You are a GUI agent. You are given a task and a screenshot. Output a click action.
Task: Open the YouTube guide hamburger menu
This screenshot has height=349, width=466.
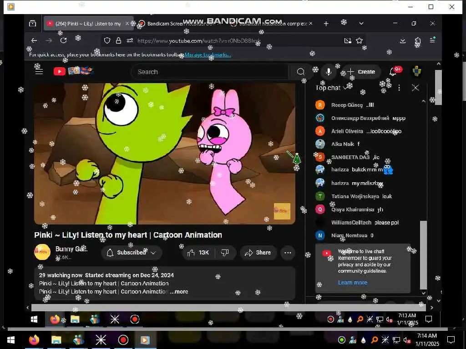39,71
